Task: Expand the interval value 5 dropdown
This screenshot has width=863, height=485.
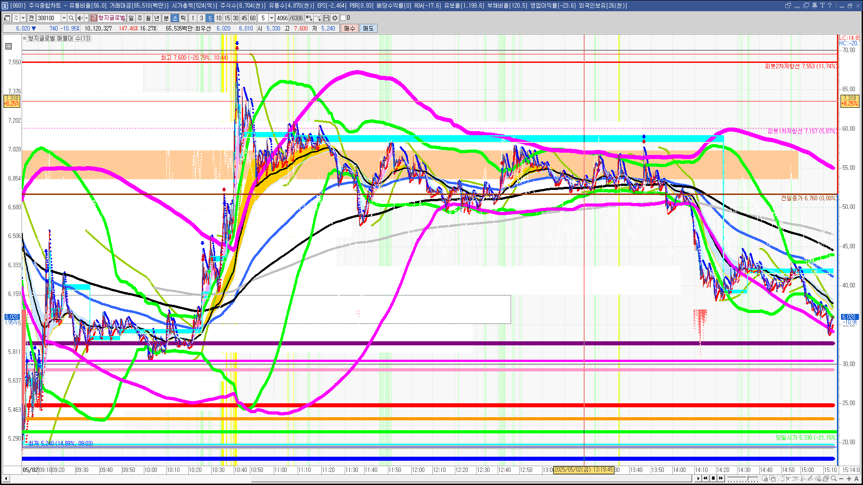Action: pos(271,18)
